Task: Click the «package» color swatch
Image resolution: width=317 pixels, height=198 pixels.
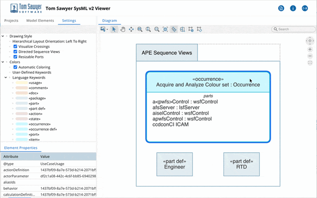Action: 22,98
